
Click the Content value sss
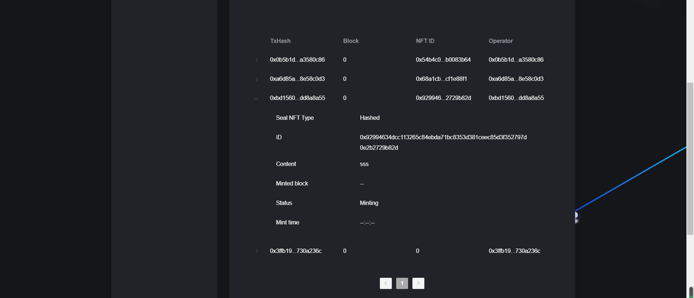364,164
